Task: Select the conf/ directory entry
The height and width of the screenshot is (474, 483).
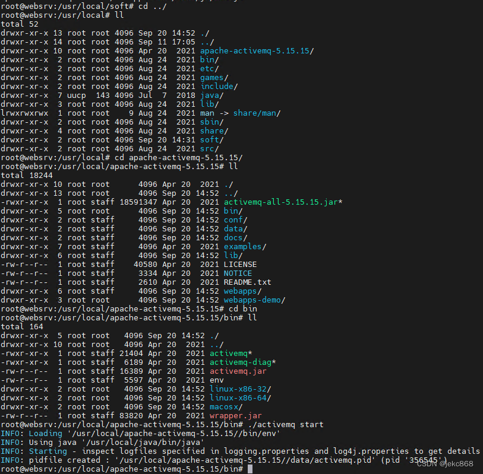Action: coord(235,220)
